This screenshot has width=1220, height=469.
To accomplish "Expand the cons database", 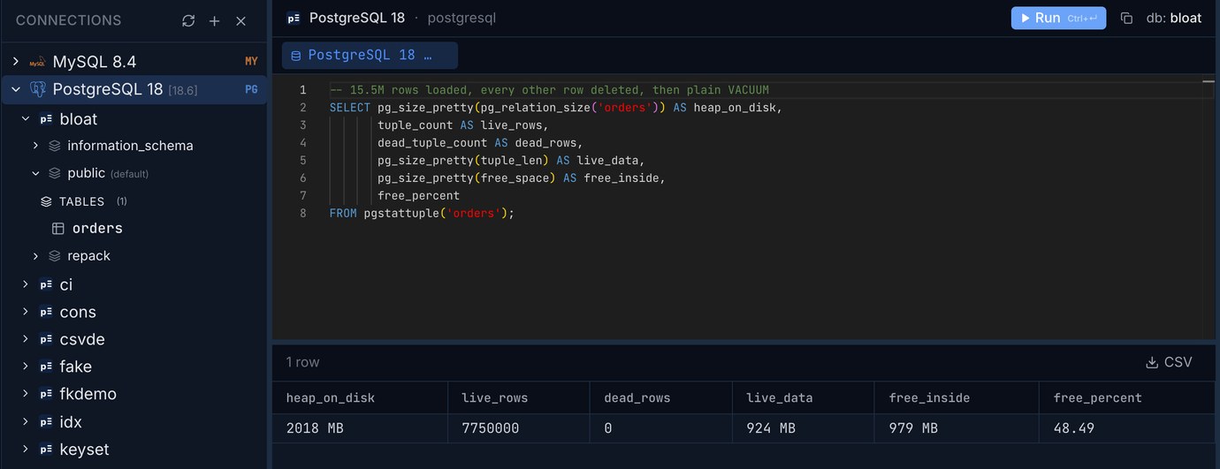I will tap(25, 312).
